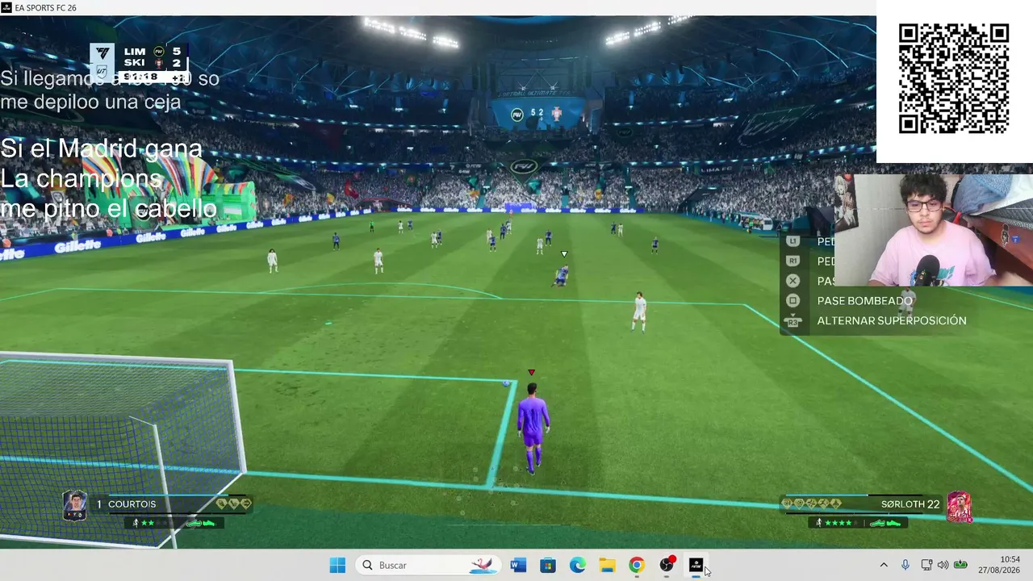Image resolution: width=1033 pixels, height=581 pixels.
Task: Click the streamer webcam overlay
Action: [x=933, y=230]
